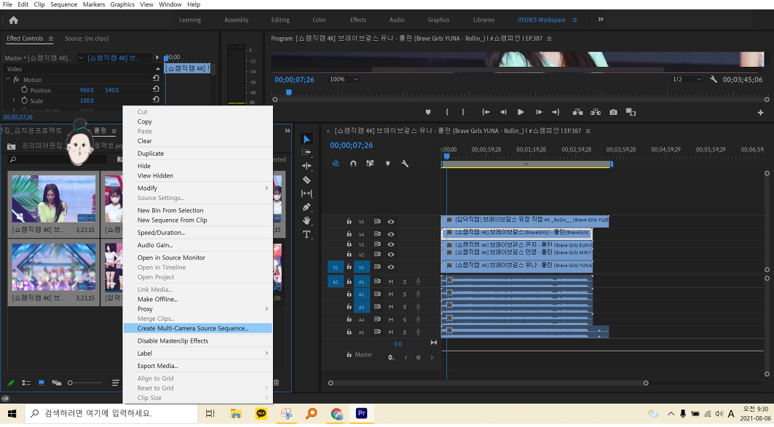Collapse Motion effect properties
This screenshot has width=774, height=427.
pyautogui.click(x=8, y=79)
